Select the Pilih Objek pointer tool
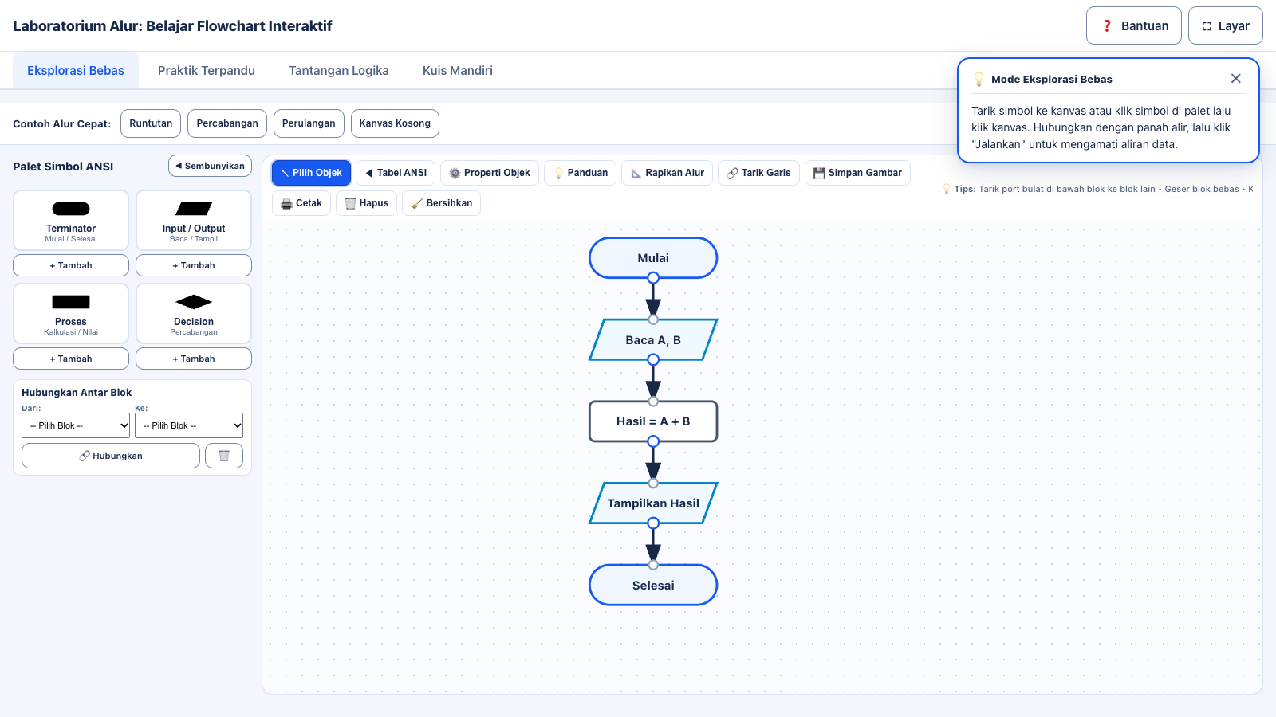 pyautogui.click(x=311, y=173)
